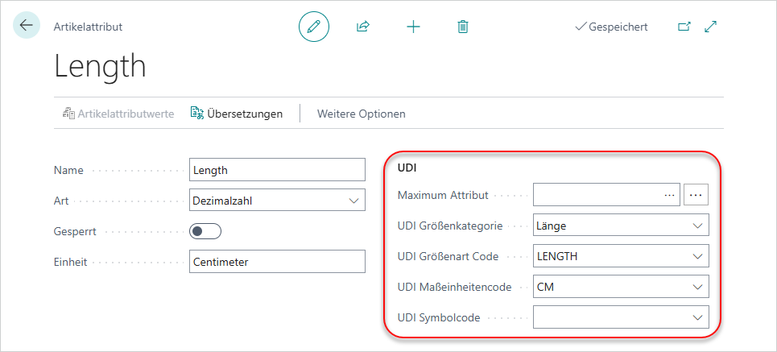Click the Übersetzungen translations action
This screenshot has height=352, width=777.
[237, 114]
